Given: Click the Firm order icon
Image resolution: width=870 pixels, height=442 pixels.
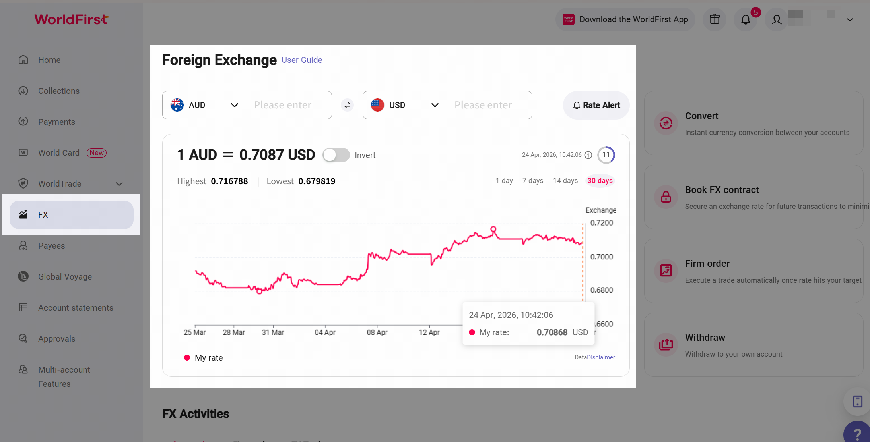Looking at the screenshot, I should tap(666, 271).
